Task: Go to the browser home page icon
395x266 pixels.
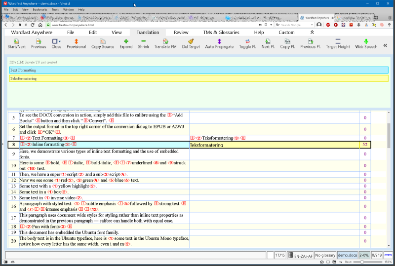Action: [x=40, y=25]
